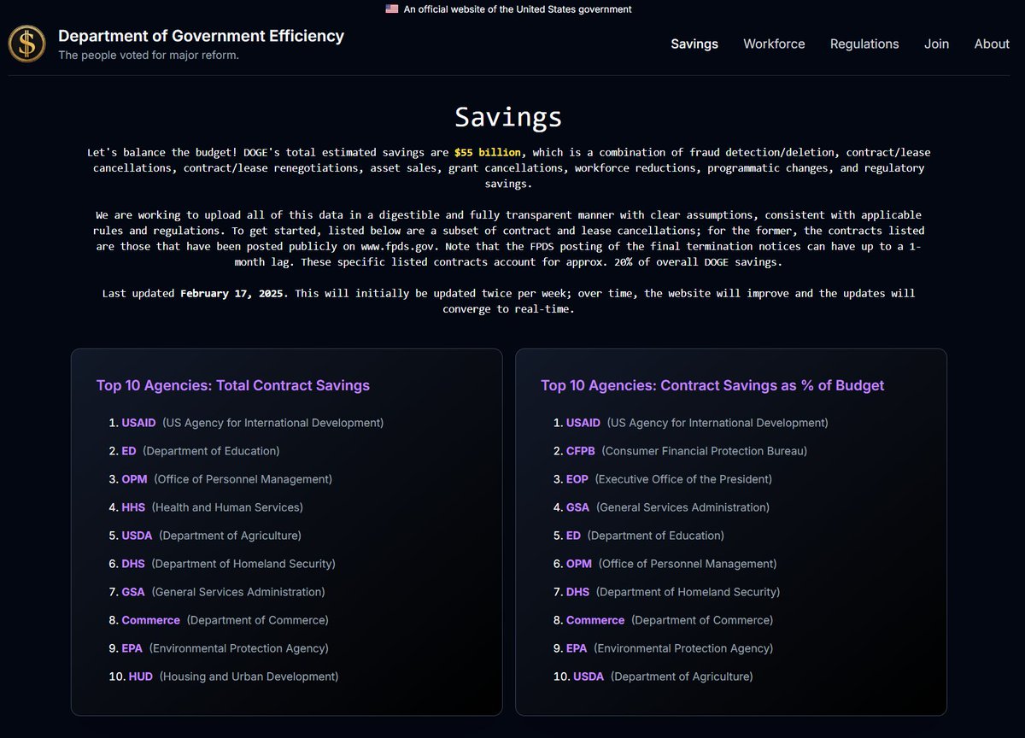Select CFPB (Consumer Financial Protection Bureau) entry

(580, 451)
